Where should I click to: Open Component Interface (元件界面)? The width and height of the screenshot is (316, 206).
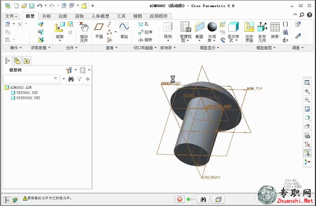(249, 32)
